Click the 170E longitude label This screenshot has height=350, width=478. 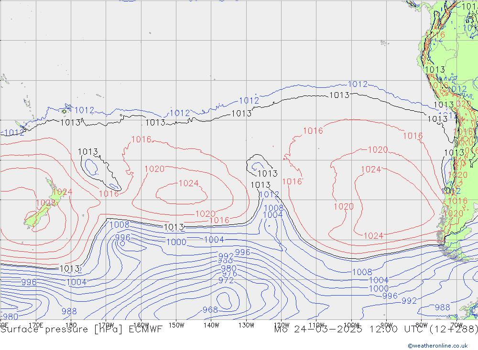point(36,325)
